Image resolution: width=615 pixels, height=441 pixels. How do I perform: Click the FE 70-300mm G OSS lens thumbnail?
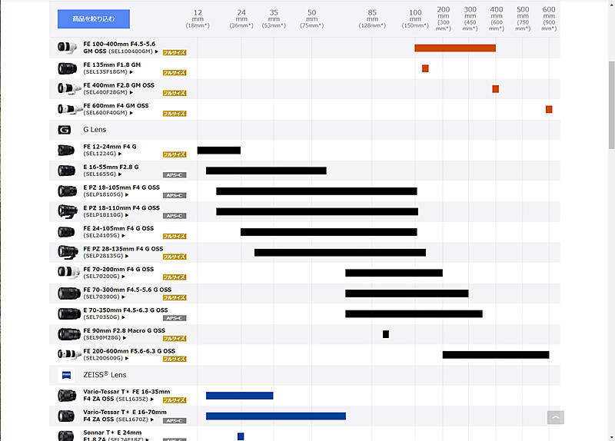click(x=68, y=293)
